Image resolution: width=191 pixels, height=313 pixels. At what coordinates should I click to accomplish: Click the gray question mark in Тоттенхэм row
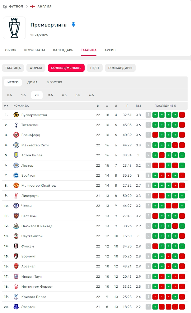(x=148, y=125)
